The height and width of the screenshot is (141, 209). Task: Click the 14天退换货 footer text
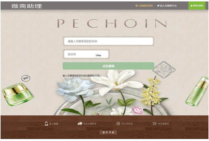[x=163, y=124]
